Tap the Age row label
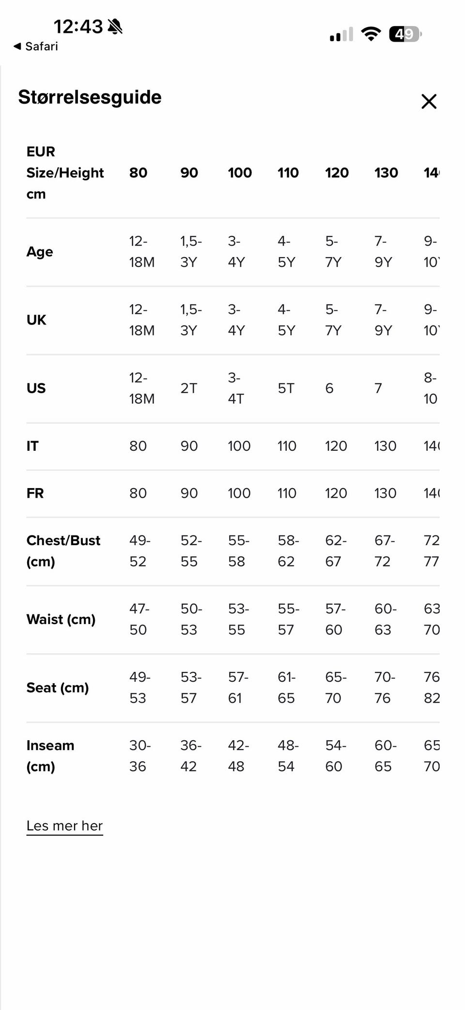 [x=40, y=252]
